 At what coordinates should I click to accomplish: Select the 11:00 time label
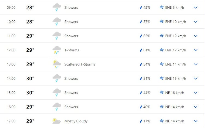pos(11,36)
